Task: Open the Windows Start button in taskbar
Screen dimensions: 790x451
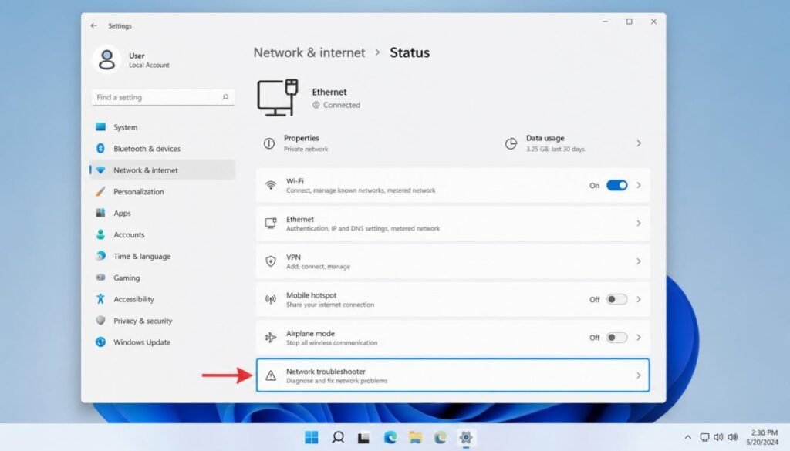Action: pyautogui.click(x=312, y=437)
